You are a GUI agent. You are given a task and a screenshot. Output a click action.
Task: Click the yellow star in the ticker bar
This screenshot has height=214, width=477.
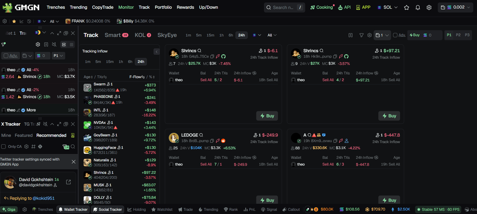tap(14, 21)
